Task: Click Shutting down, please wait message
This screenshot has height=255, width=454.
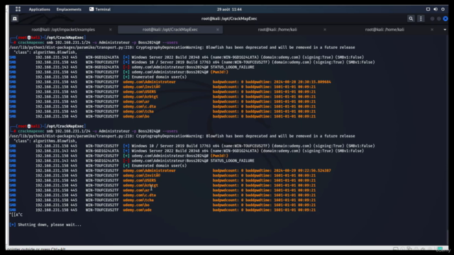Action: pyautogui.click(x=50, y=225)
